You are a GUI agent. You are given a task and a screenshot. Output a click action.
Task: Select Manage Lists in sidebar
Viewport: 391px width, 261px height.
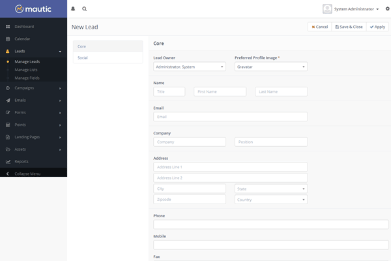[27, 69]
